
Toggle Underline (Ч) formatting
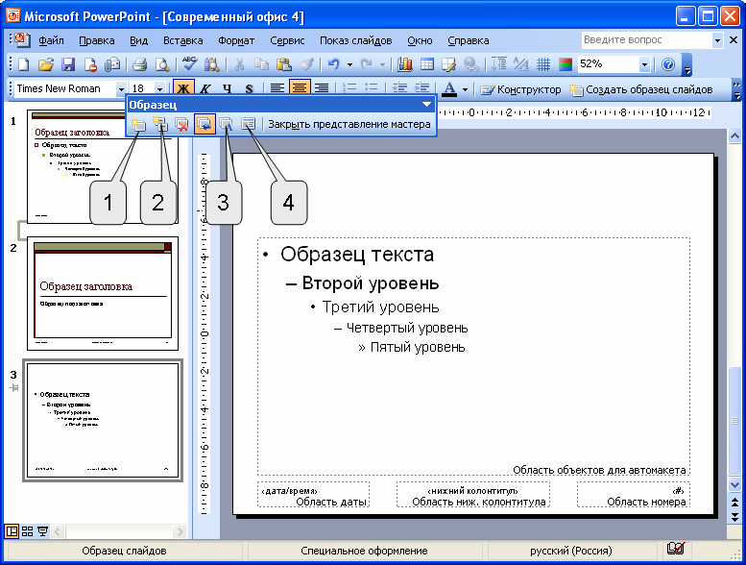[x=227, y=88]
